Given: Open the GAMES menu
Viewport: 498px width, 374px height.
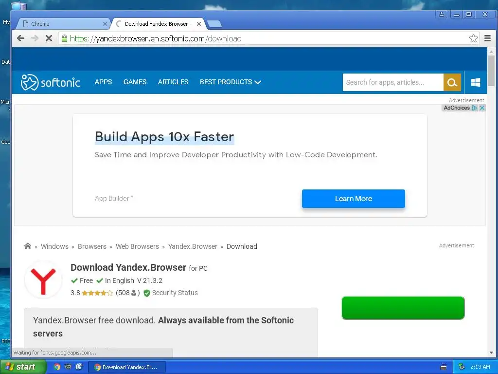Looking at the screenshot, I should [x=135, y=82].
